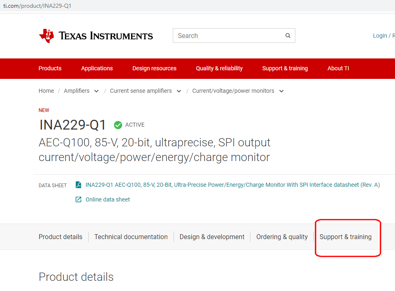Open the Design resources menu
This screenshot has width=395, height=291.
pos(154,68)
